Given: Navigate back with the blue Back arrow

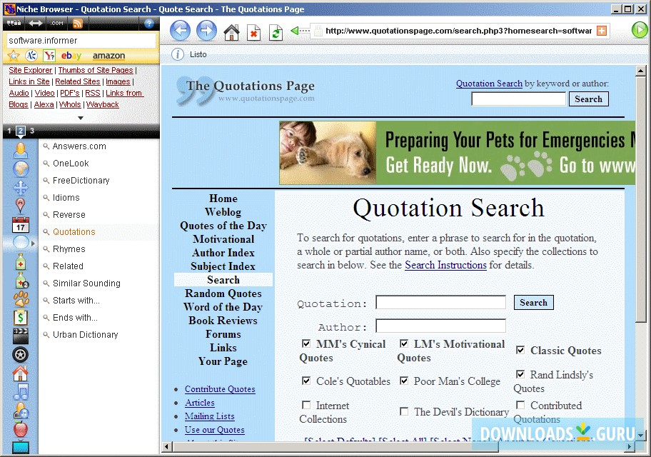Looking at the screenshot, I should 181,30.
